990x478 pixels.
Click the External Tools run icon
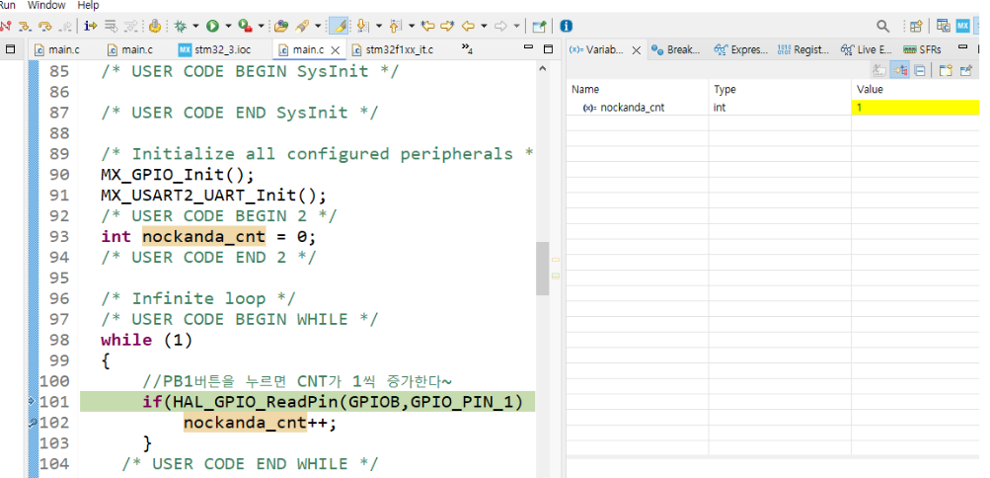(246, 26)
